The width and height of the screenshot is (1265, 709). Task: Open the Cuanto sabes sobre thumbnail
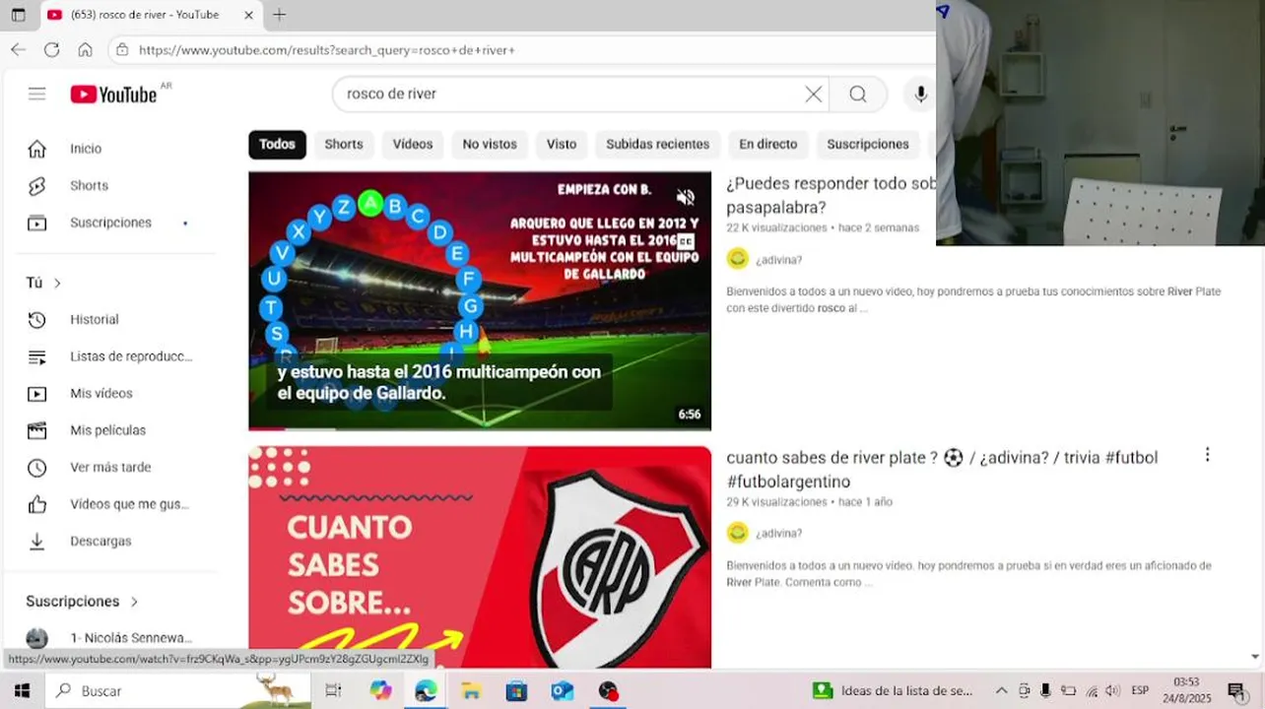coord(480,557)
